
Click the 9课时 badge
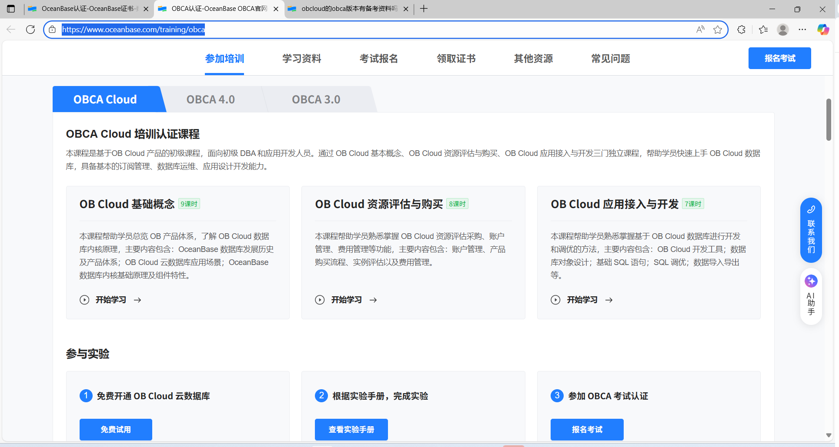pos(189,204)
